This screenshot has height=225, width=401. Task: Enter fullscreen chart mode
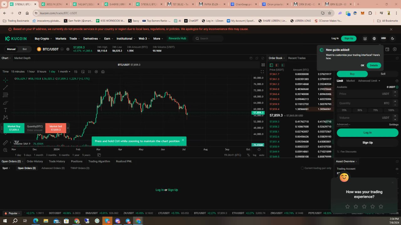(262, 72)
